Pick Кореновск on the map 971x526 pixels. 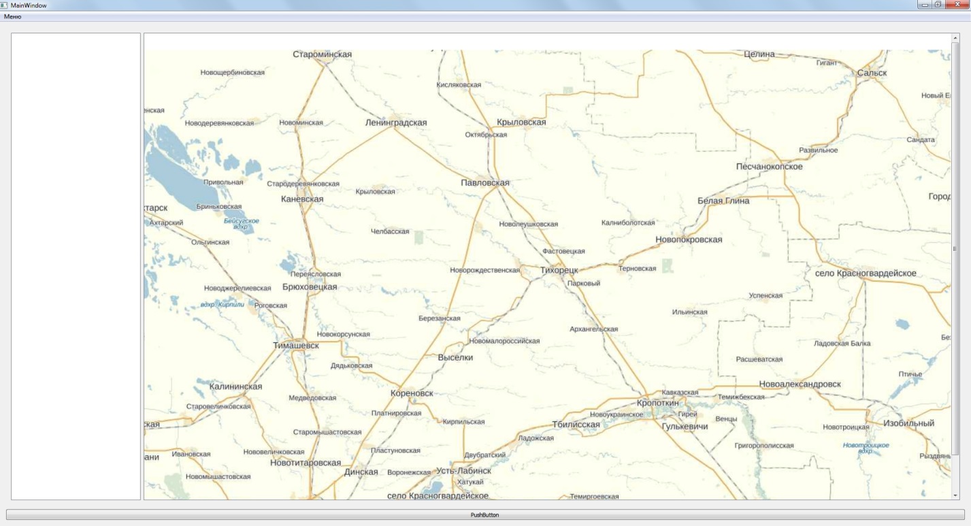[x=412, y=393]
